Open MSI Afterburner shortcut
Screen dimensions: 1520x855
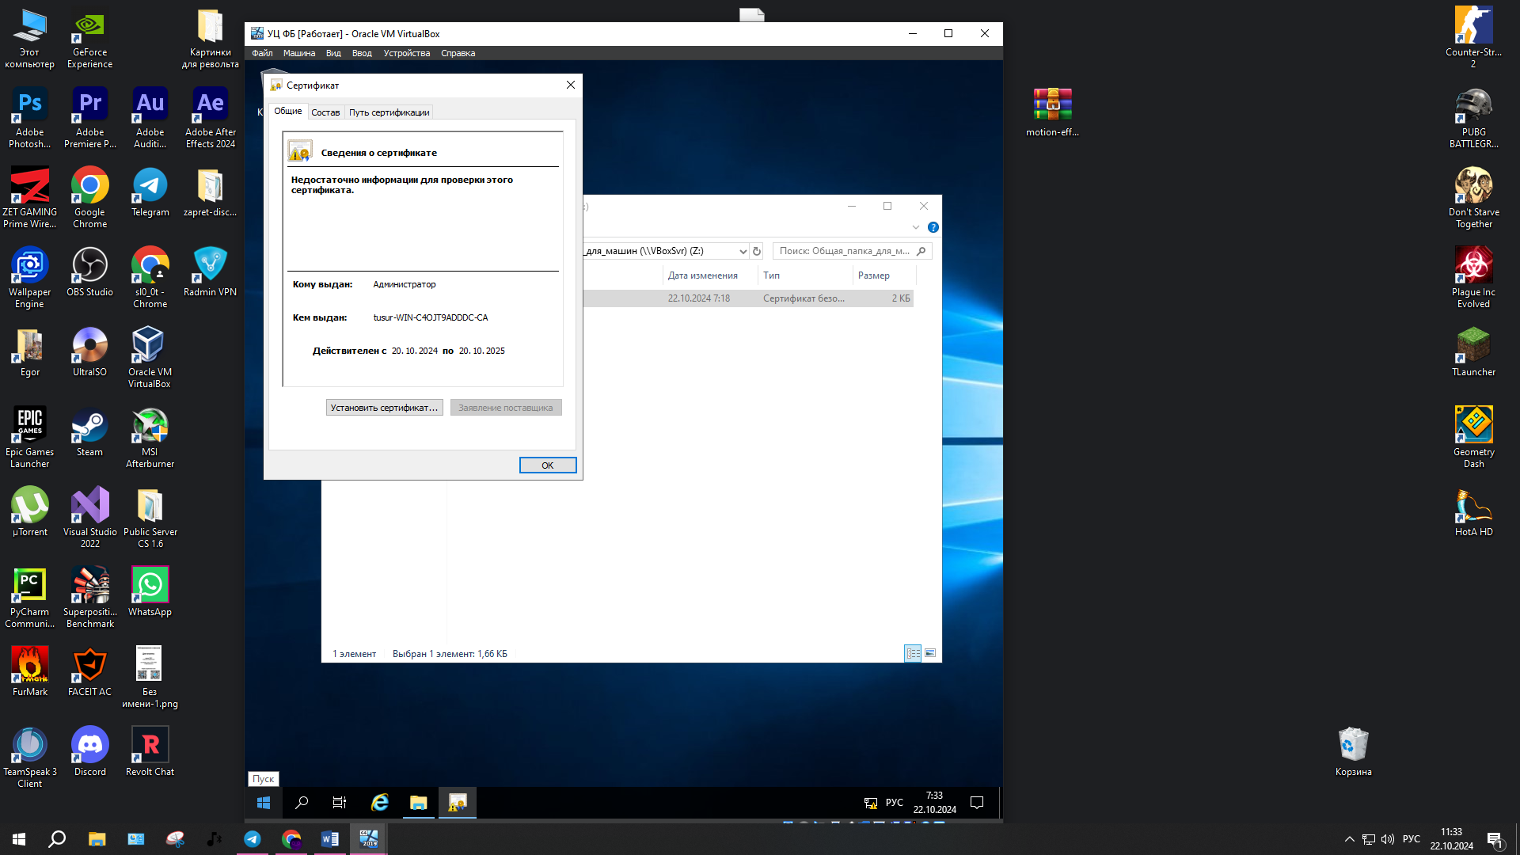coord(150,437)
